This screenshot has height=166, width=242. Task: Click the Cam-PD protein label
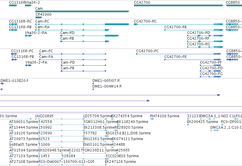(68, 62)
